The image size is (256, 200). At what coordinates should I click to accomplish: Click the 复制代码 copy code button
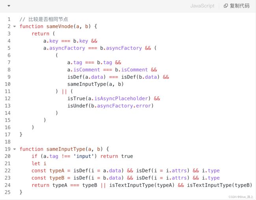[x=237, y=6]
